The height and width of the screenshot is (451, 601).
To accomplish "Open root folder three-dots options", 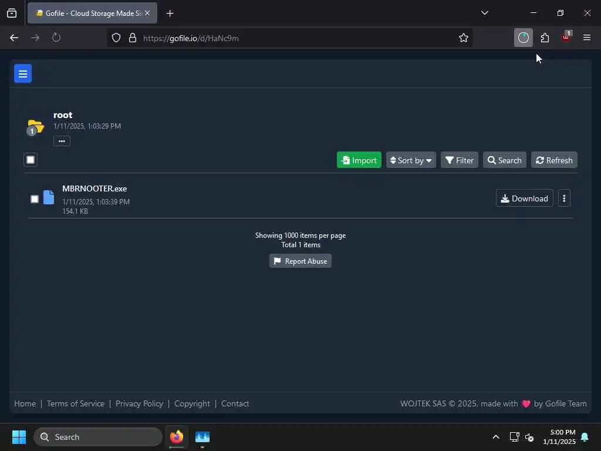I will point(62,141).
